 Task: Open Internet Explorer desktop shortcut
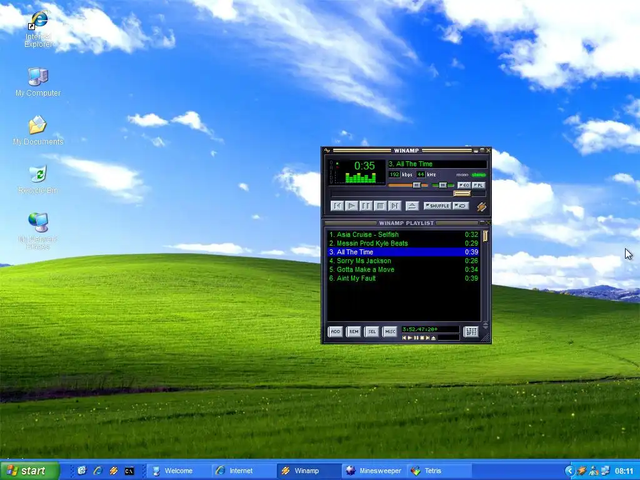pos(38,29)
